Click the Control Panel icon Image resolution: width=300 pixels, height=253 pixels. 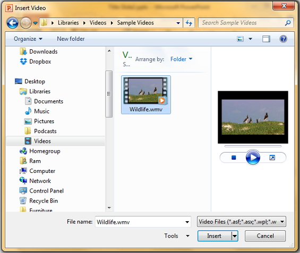pyautogui.click(x=23, y=191)
